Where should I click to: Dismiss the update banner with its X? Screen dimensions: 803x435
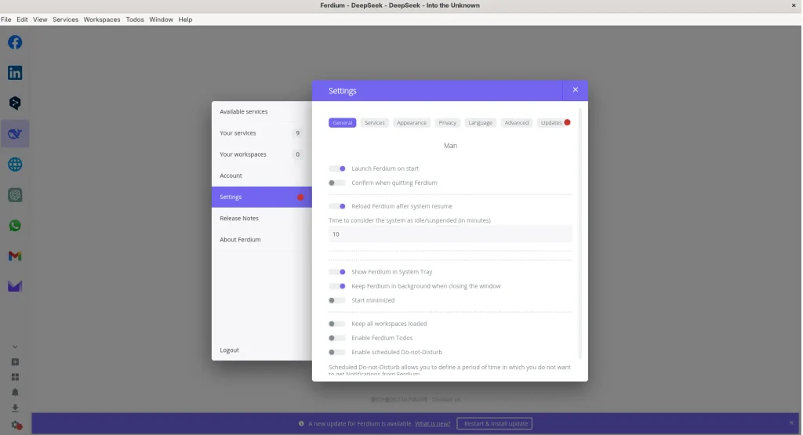(x=791, y=422)
